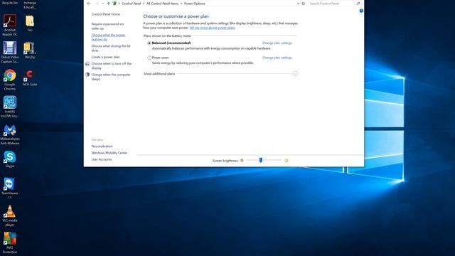The image size is (455, 256).
Task: Open Personalisation under See also
Action: point(102,146)
